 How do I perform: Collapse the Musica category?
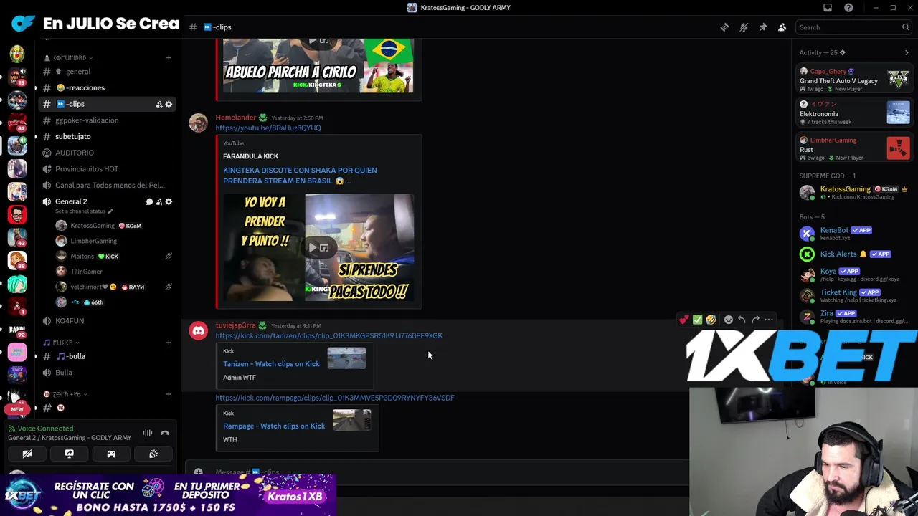point(61,343)
